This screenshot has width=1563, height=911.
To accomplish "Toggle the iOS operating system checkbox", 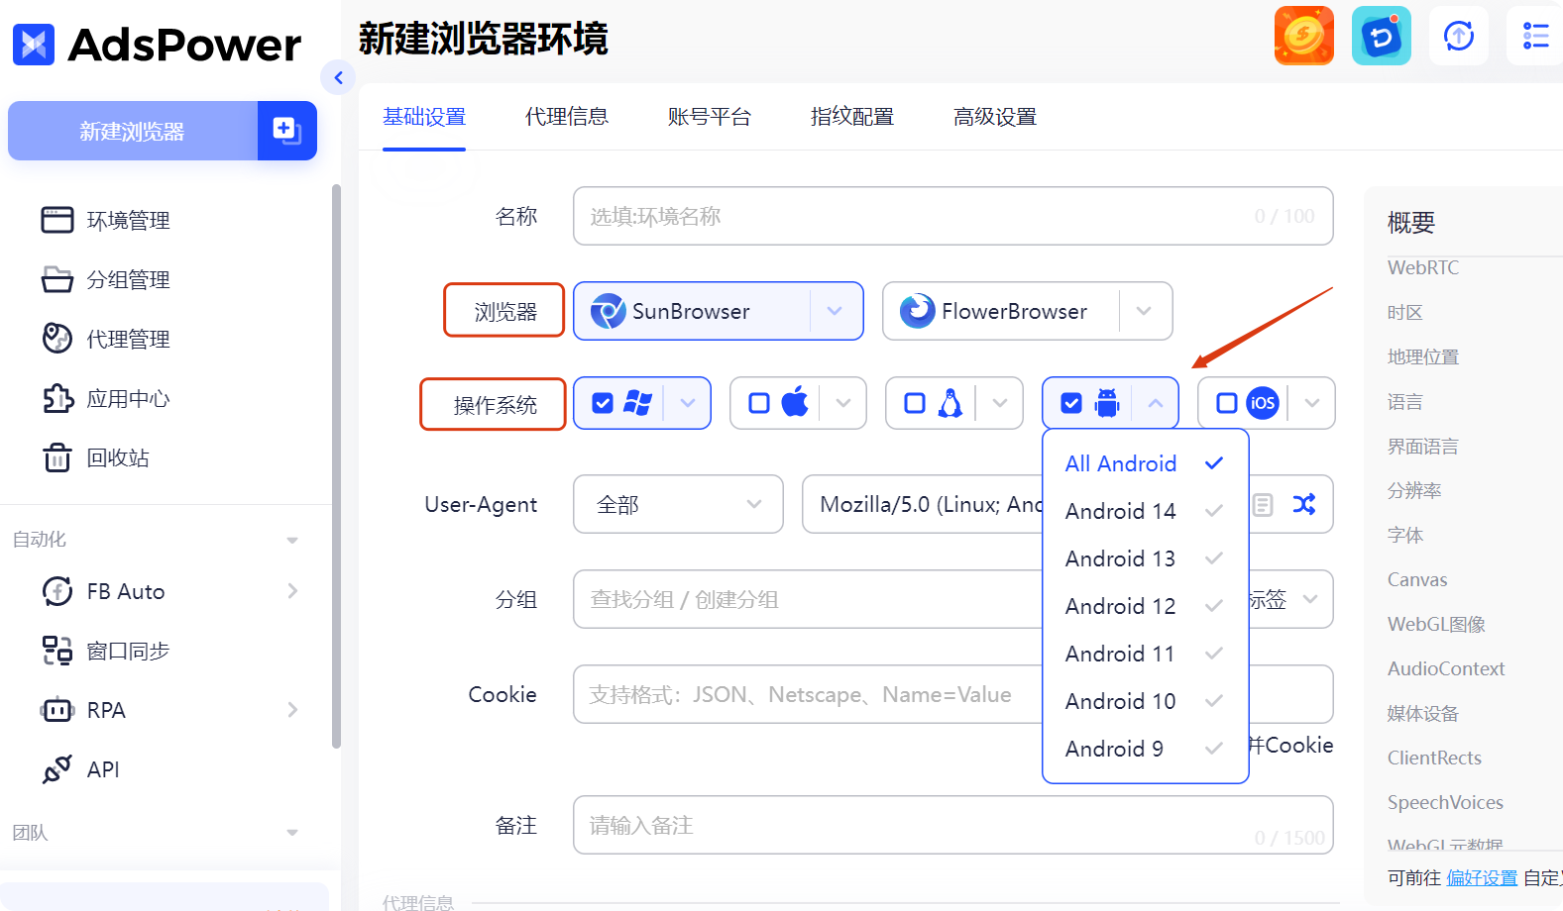I will tap(1227, 403).
